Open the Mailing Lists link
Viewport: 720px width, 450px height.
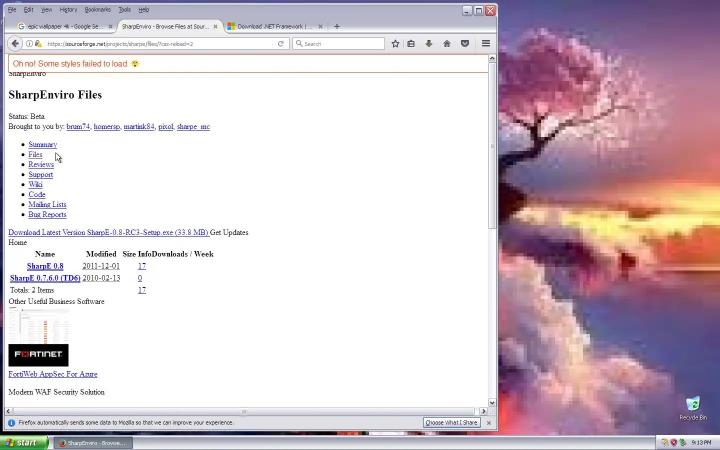point(47,204)
